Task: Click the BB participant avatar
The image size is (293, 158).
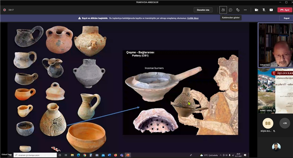Action: pos(268,123)
